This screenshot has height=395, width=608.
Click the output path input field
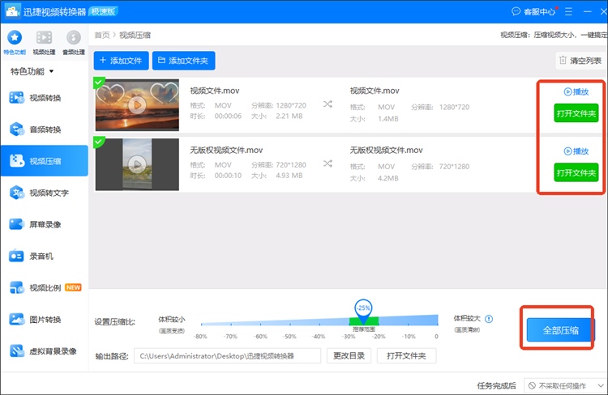click(x=228, y=355)
